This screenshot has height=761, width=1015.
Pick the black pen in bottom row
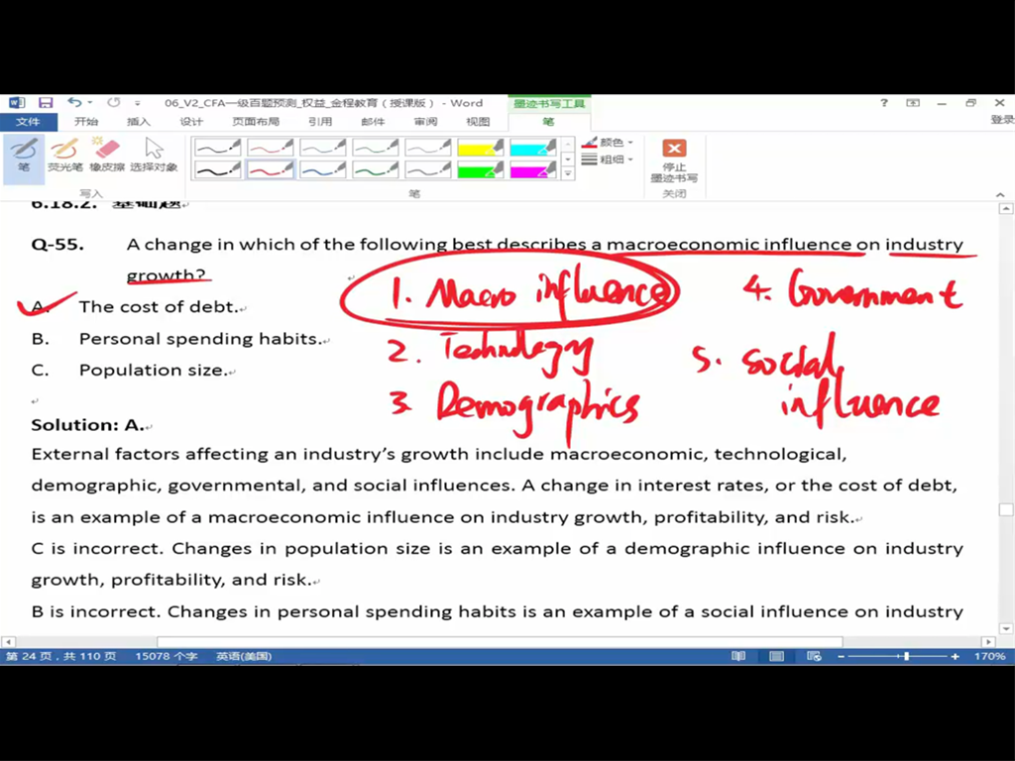(x=217, y=169)
